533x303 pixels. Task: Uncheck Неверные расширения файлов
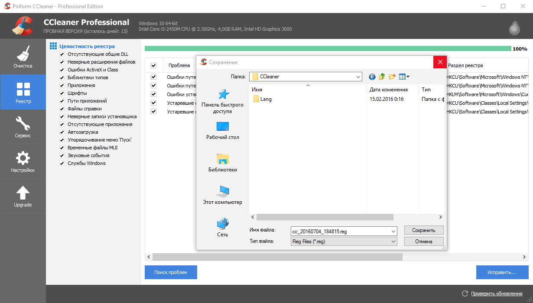62,62
